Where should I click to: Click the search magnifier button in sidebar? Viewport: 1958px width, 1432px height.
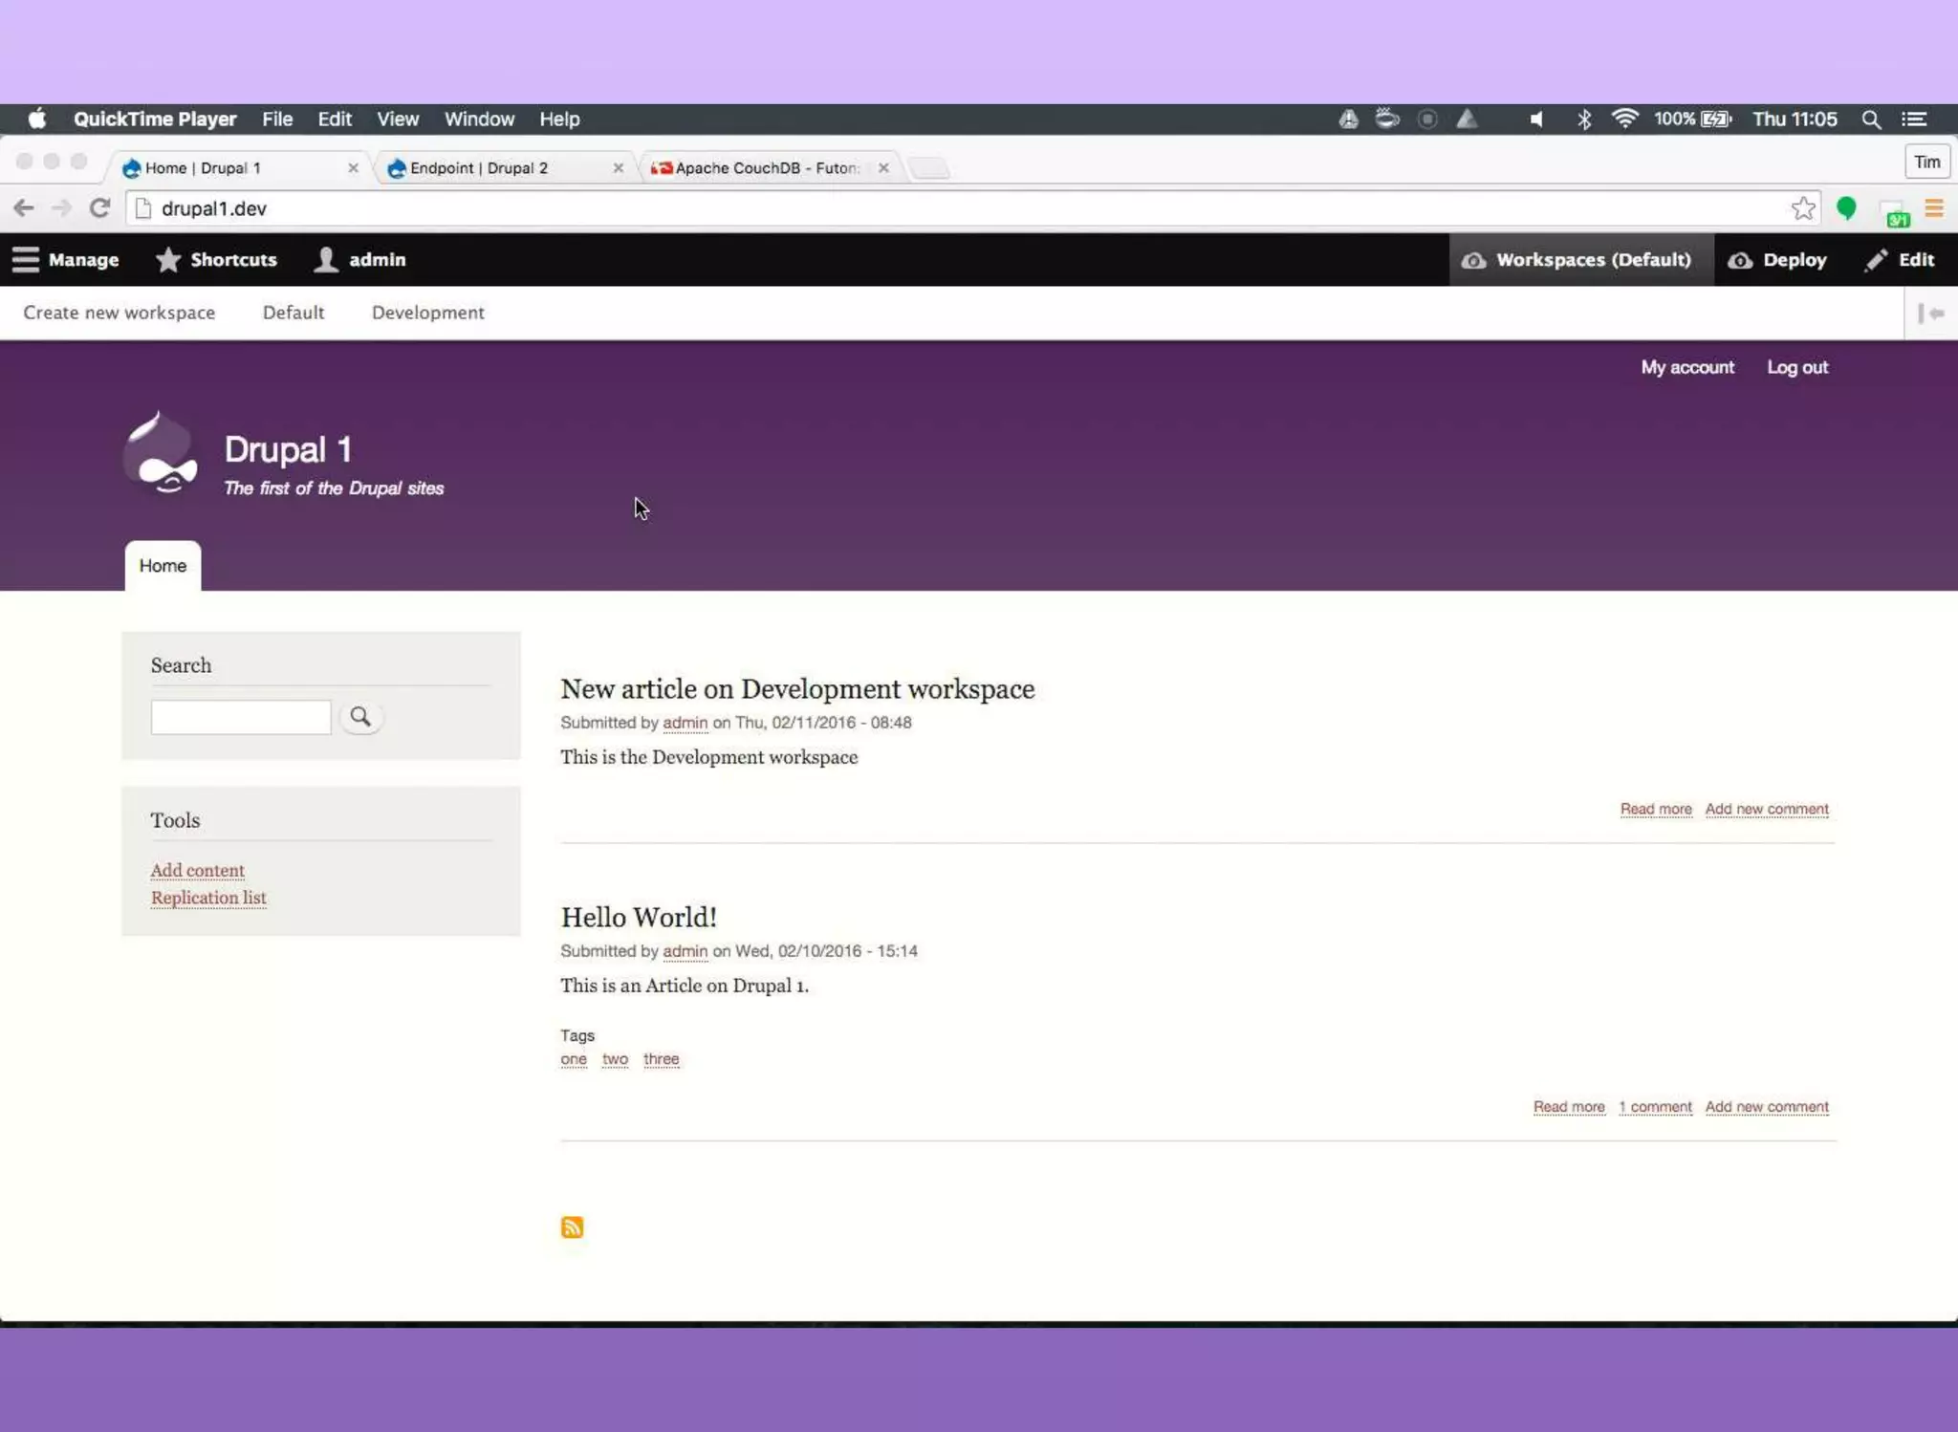(360, 717)
